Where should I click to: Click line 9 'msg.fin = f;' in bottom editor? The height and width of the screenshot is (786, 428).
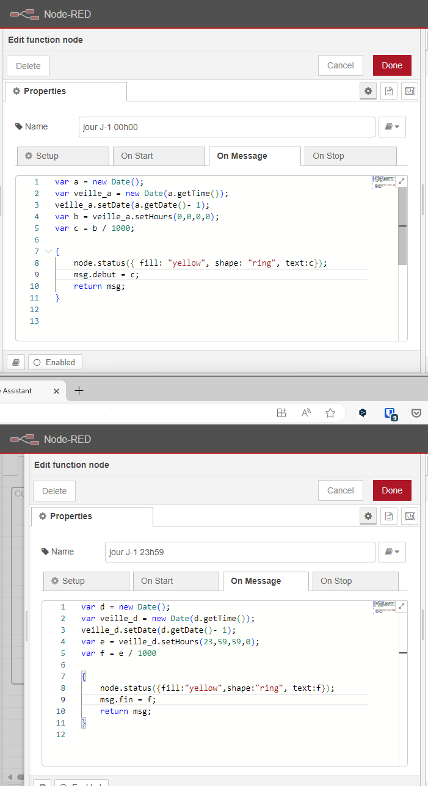[128, 700]
